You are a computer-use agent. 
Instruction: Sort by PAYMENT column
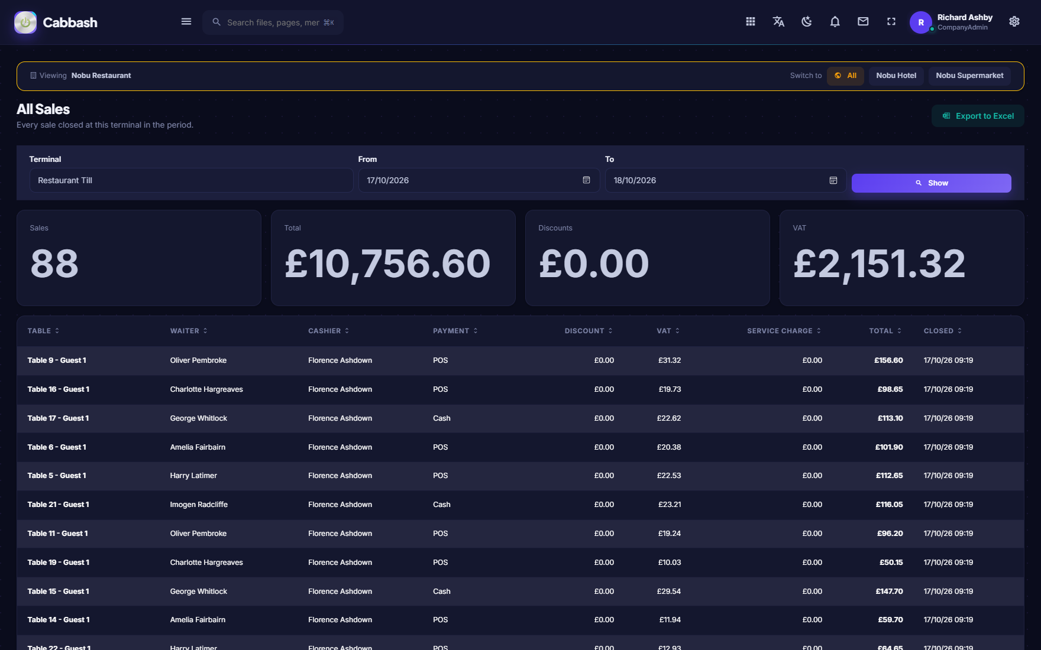pyautogui.click(x=455, y=331)
